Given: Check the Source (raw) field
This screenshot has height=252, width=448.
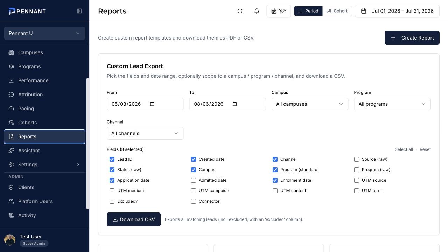Looking at the screenshot, I should [x=357, y=159].
